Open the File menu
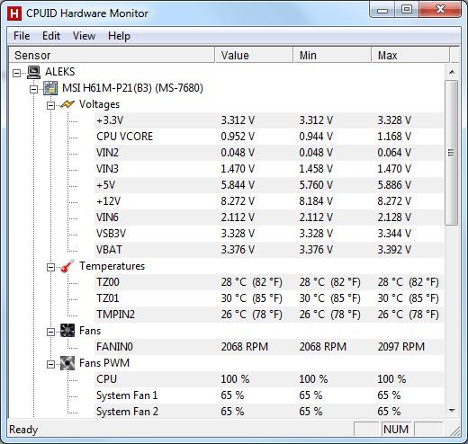Image resolution: width=468 pixels, height=444 pixels. pos(22,36)
